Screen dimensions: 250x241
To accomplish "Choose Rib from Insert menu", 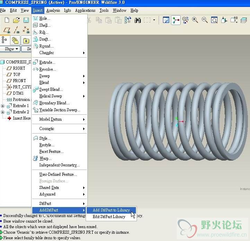I will tap(60, 32).
